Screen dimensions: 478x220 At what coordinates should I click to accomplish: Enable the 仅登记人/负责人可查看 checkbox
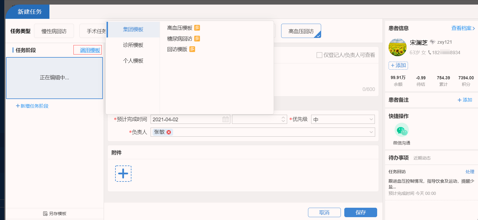319,55
